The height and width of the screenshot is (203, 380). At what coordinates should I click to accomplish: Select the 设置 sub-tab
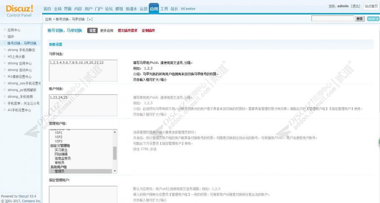pyautogui.click(x=92, y=30)
